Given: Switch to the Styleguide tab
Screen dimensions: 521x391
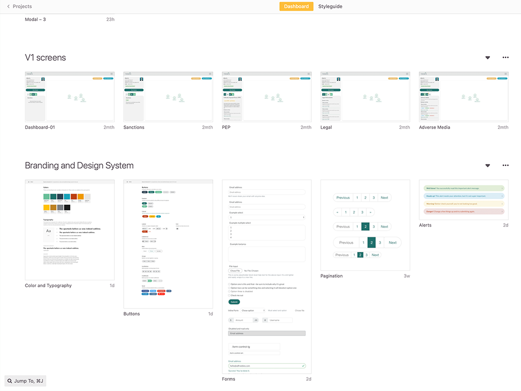Looking at the screenshot, I should (330, 7).
